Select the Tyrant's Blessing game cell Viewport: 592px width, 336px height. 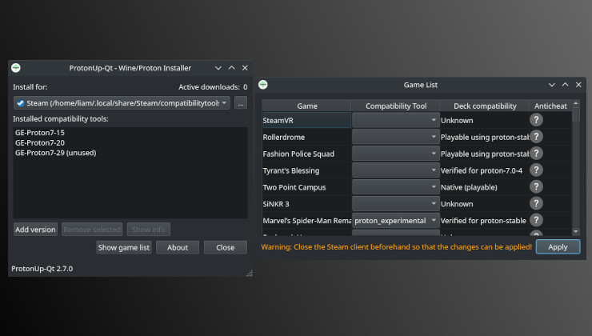[x=306, y=170]
